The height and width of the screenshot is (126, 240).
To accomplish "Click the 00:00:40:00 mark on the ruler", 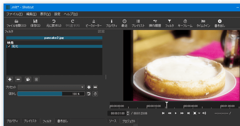I will (191, 106).
